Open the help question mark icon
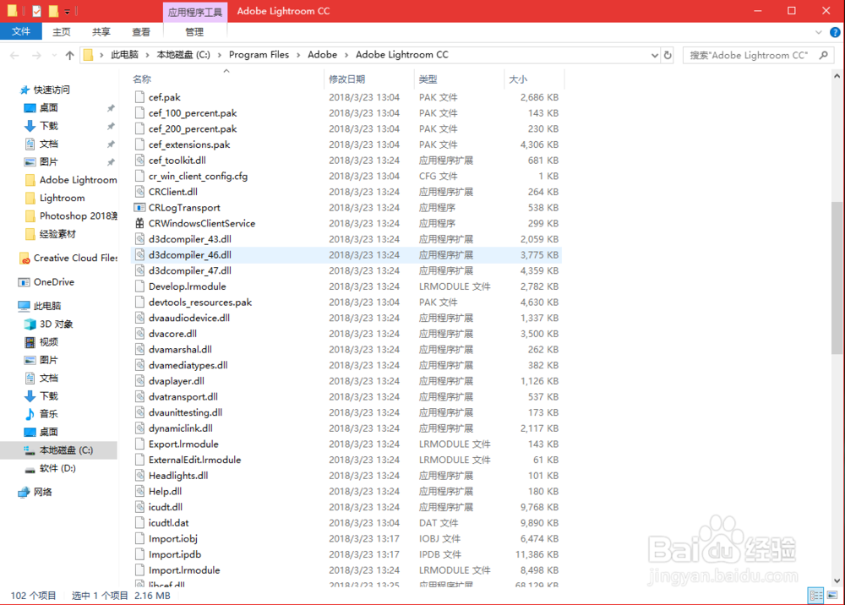Viewport: 845px width, 605px height. [835, 32]
